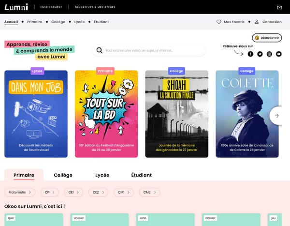Select Accueil in the navigation bar

11,22
